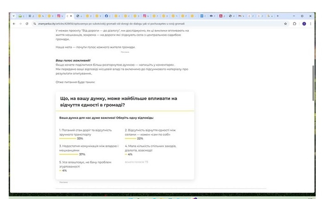Click the 33% result bar for option 1
The height and width of the screenshot is (199, 323).
click(67, 139)
